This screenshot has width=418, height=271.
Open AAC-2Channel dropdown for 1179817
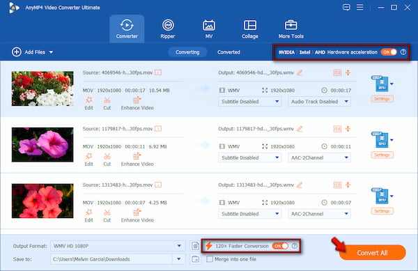pos(319,157)
